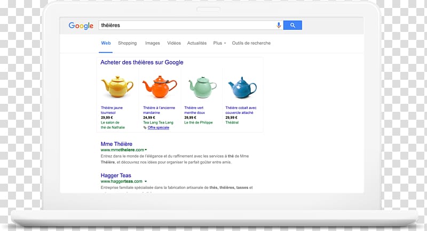Click seller 'Le salon de thé de Nathalie'
Viewport: 427px width, 231px height.
(x=113, y=125)
